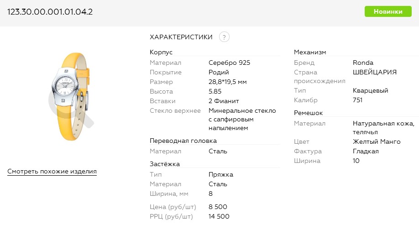Select the Корпус section header
419x230 pixels.
(161, 52)
